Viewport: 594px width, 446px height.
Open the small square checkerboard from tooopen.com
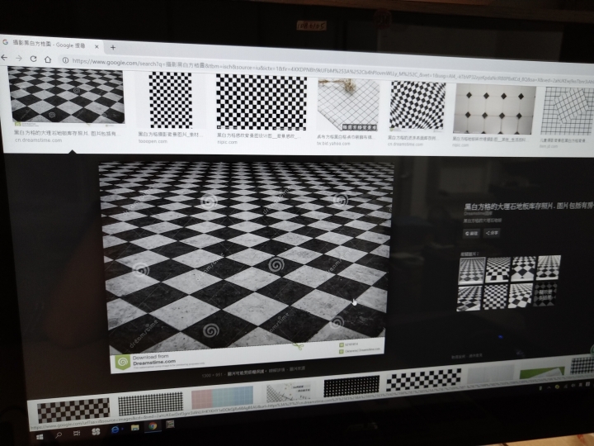pos(171,101)
